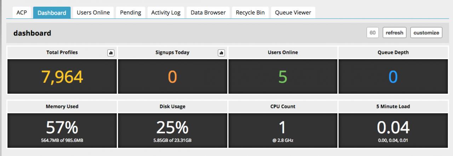Open the Users Online tab
Screen dimensions: 453x156
click(93, 13)
